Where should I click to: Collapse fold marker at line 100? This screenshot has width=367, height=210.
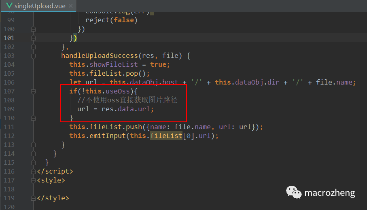tap(33, 29)
